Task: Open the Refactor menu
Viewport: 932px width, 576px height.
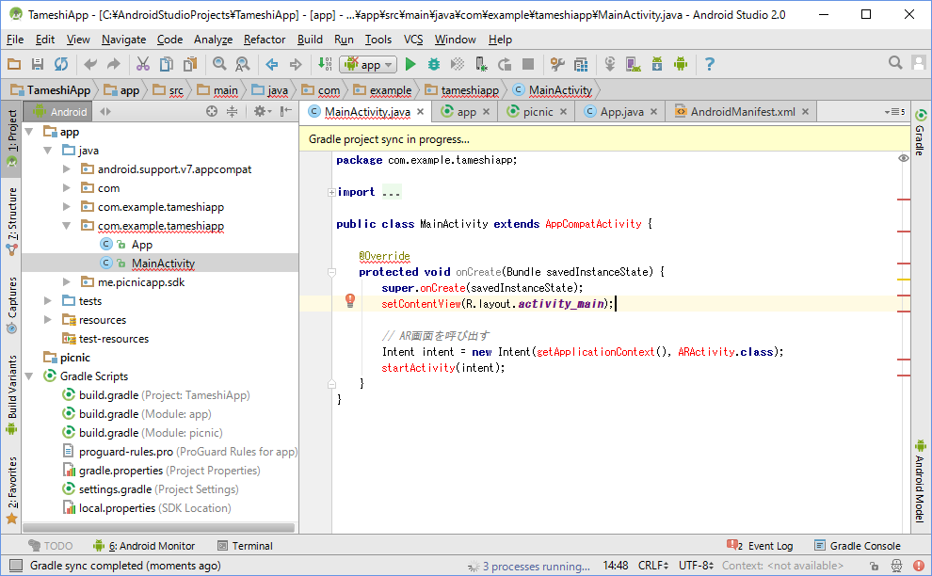Action: click(265, 40)
